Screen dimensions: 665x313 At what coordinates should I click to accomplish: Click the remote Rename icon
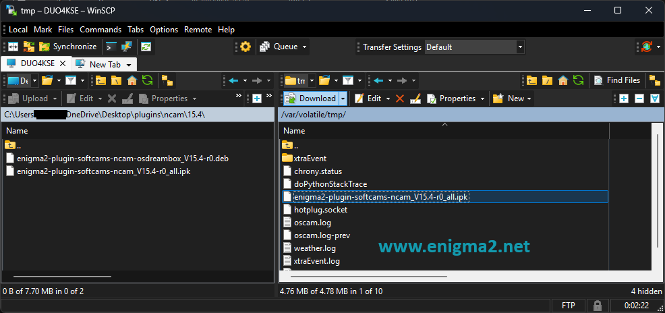click(415, 98)
